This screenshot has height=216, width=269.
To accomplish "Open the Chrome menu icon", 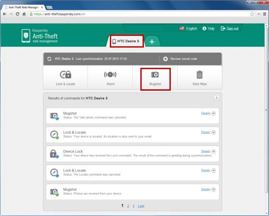I will pyautogui.click(x=265, y=14).
